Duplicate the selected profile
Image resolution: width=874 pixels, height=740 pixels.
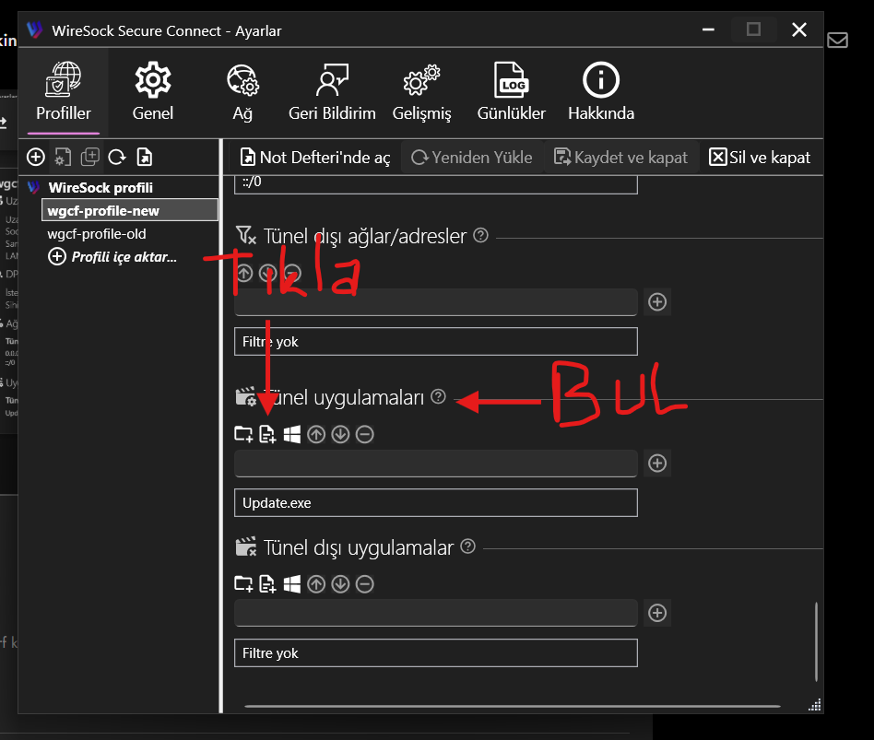[x=89, y=158]
